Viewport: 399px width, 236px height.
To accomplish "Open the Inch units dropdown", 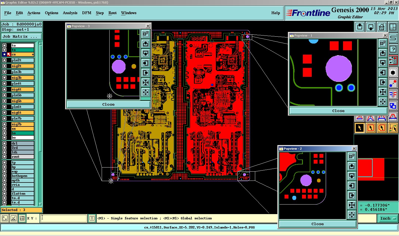I will point(388,219).
